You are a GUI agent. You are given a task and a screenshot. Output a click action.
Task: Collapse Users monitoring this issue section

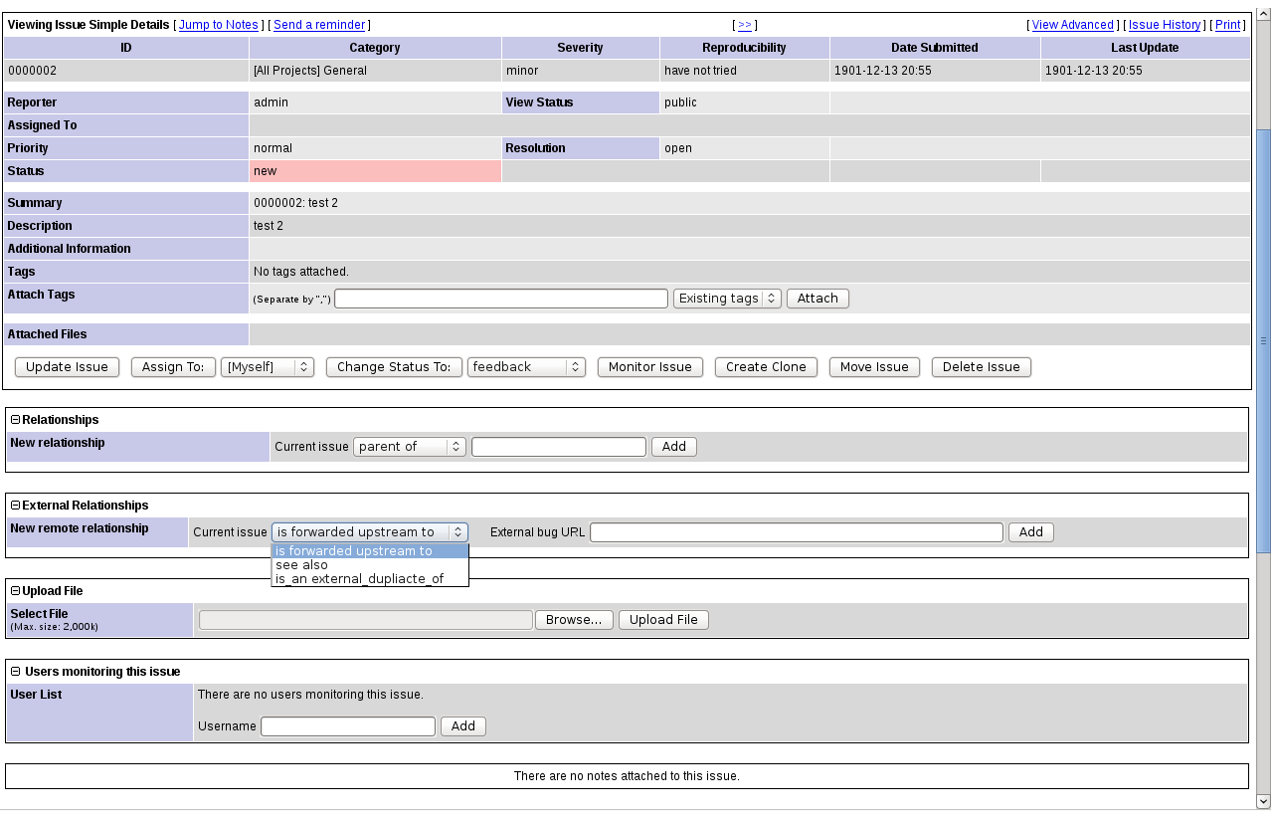(15, 672)
